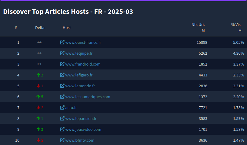Select the 4433 URI count cell
The width and height of the screenshot is (247, 145).
click(x=203, y=75)
